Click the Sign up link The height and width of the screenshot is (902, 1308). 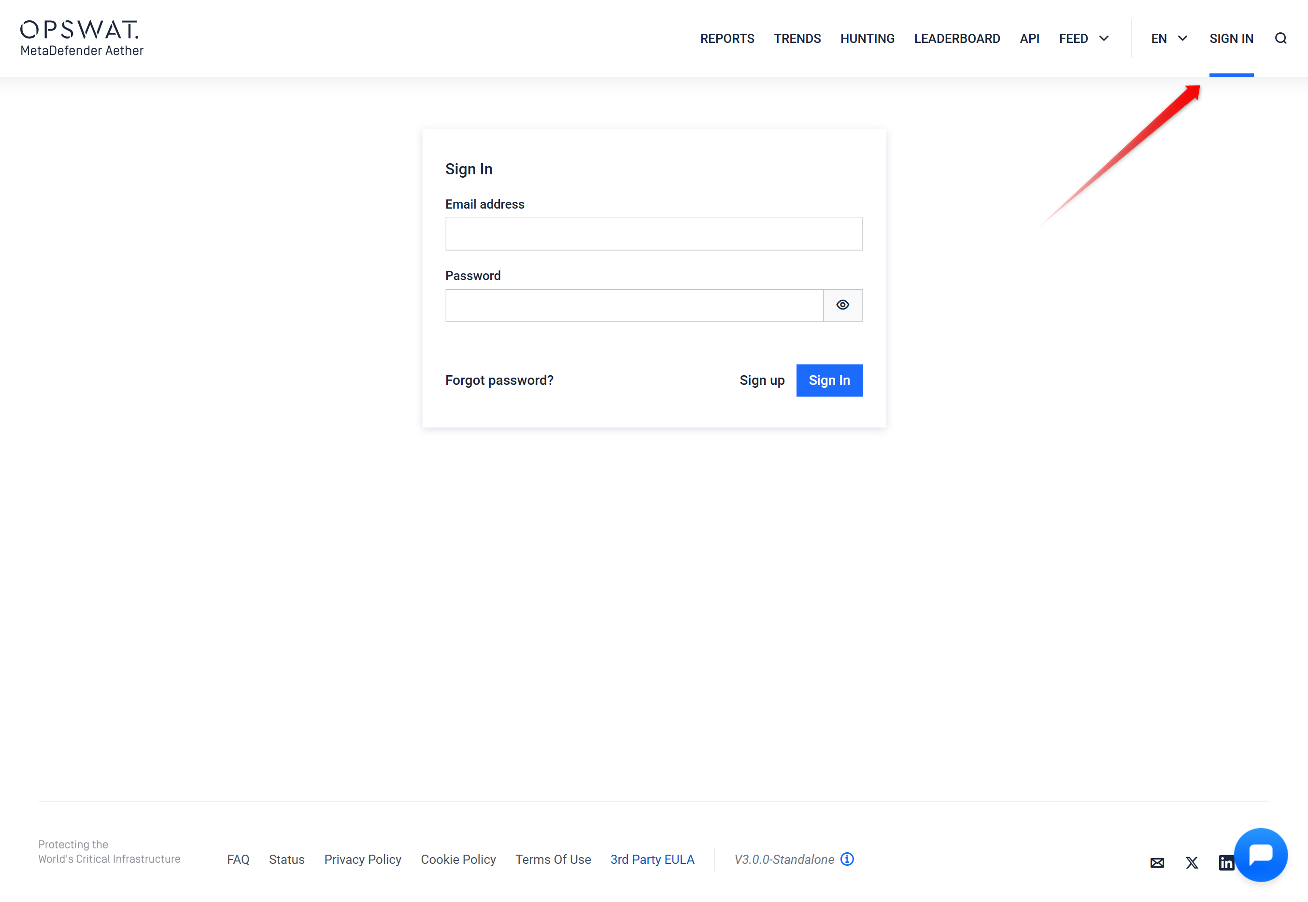tap(761, 381)
